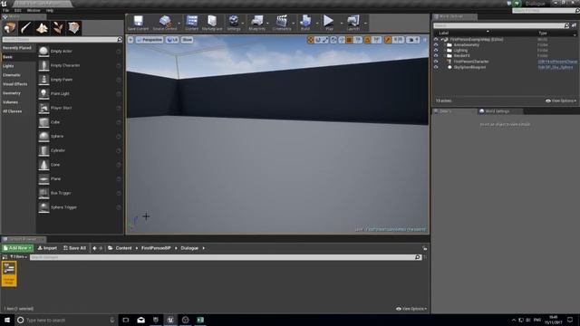Toggle visibility of ArenaGeometry folder
The width and height of the screenshot is (580, 326).
pos(436,44)
